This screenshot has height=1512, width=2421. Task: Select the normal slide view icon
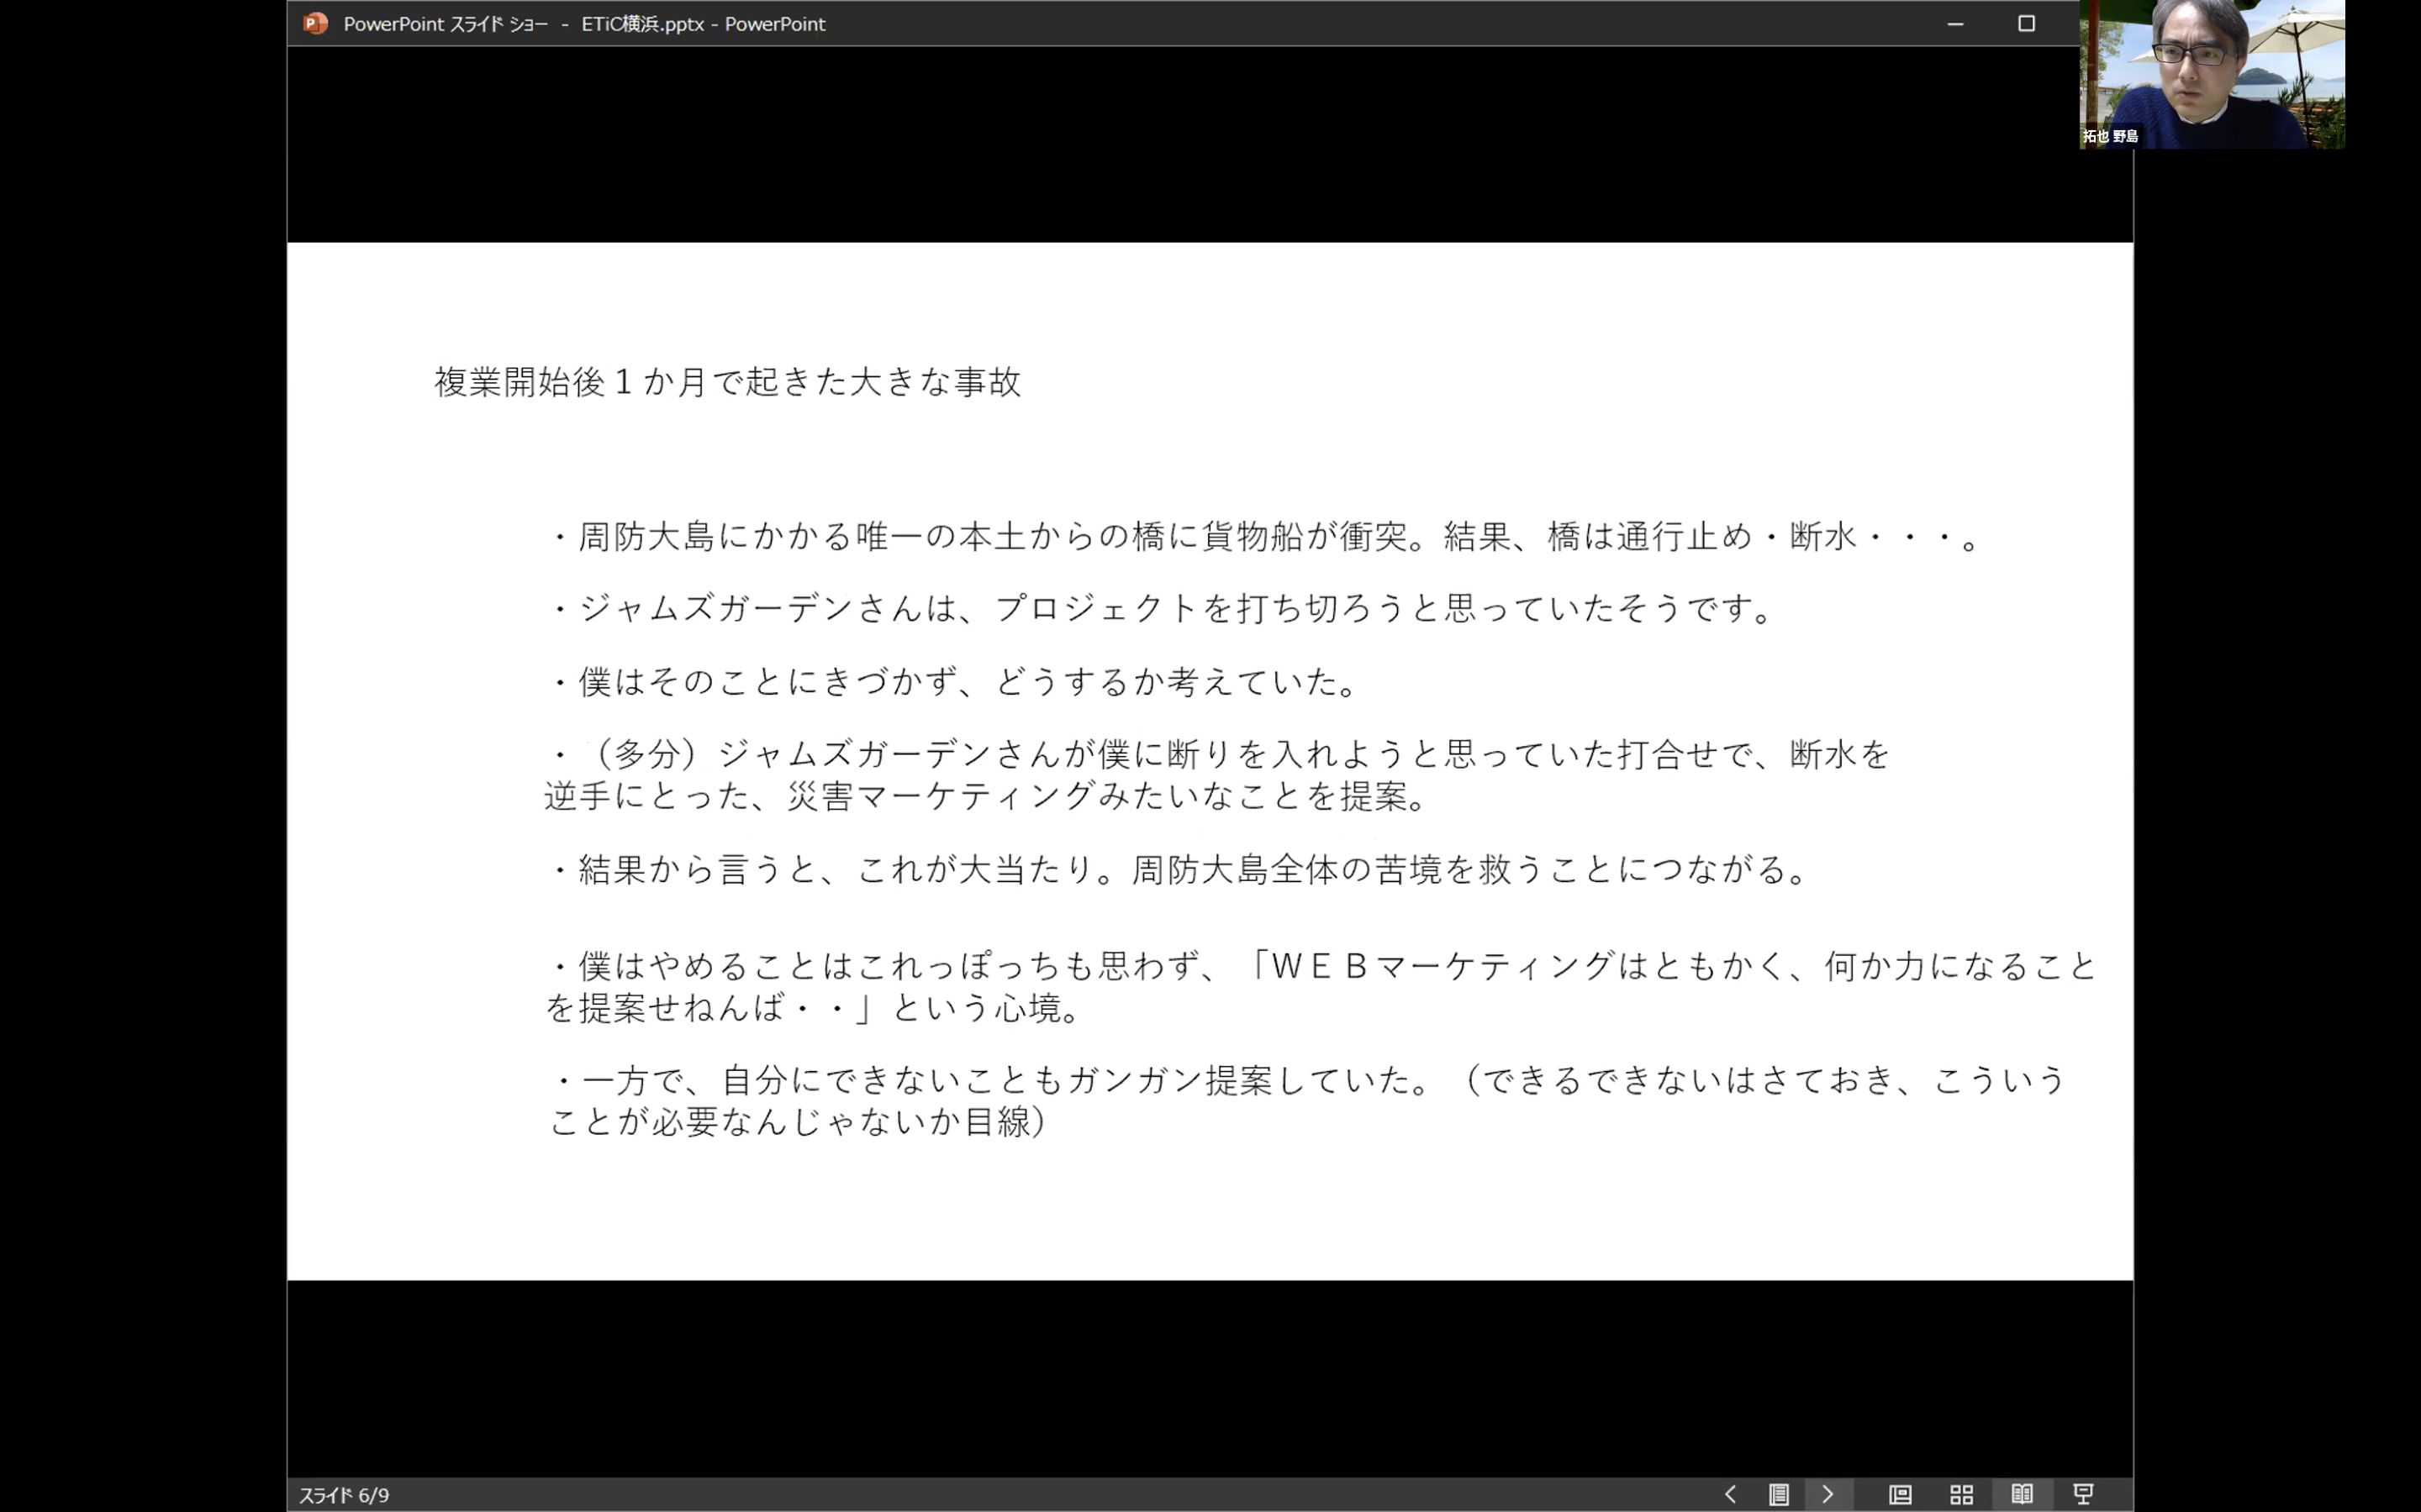(x=1899, y=1494)
